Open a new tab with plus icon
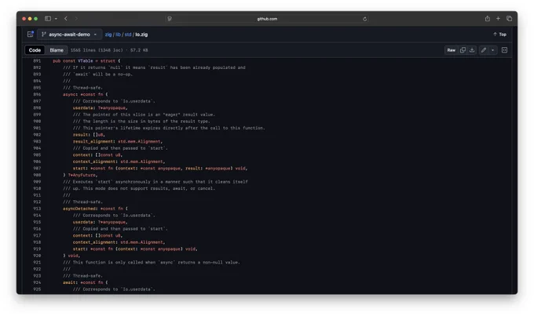 coord(498,19)
